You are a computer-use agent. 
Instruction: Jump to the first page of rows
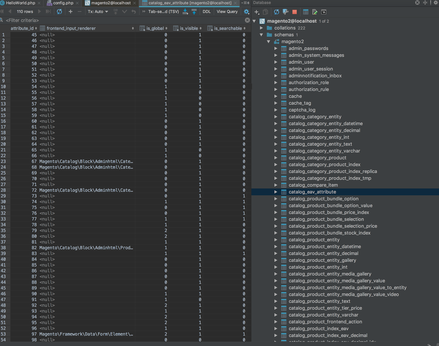point(2,12)
